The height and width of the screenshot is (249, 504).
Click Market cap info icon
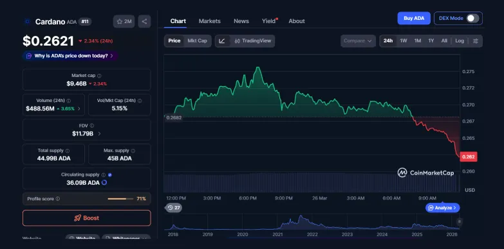pos(99,76)
